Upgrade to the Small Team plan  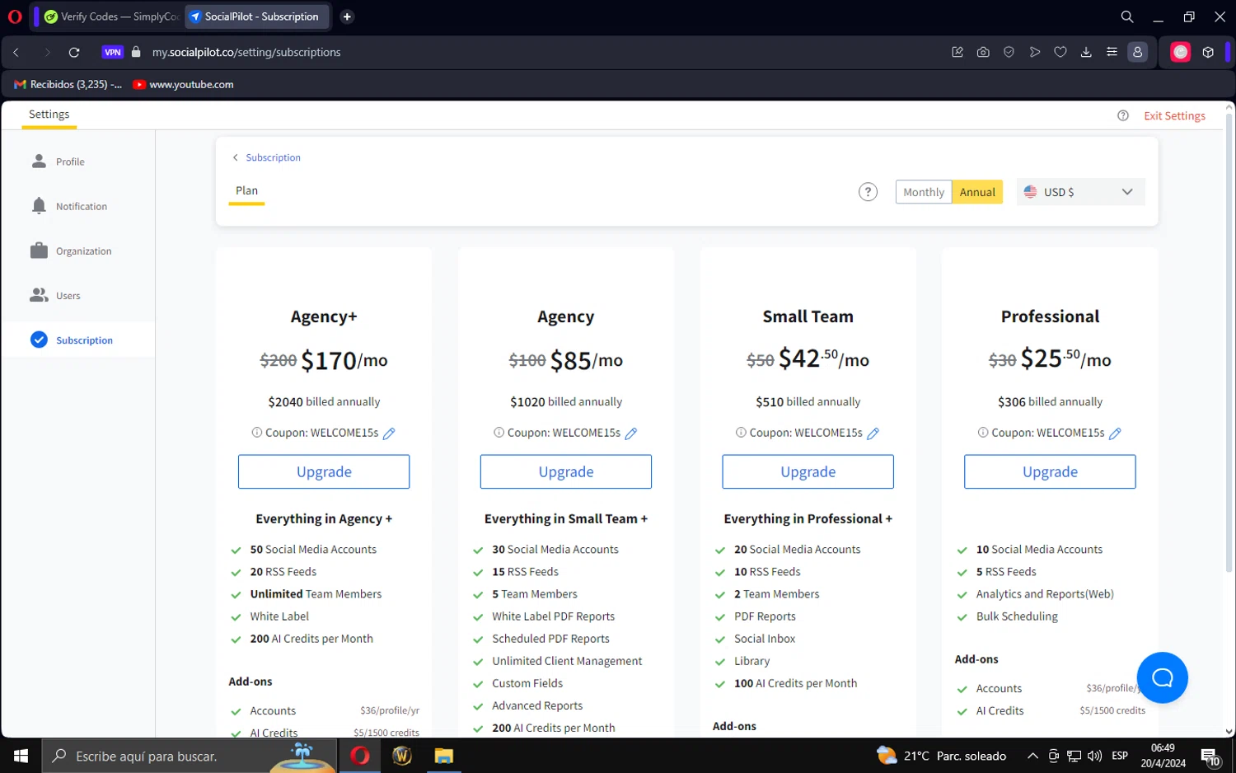pyautogui.click(x=808, y=471)
